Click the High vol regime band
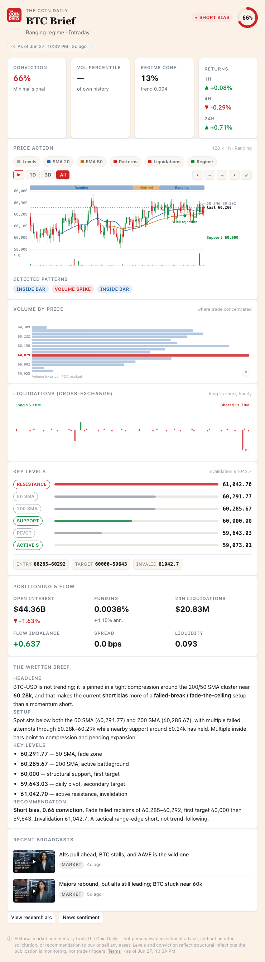The width and height of the screenshot is (265, 962). 146,188
